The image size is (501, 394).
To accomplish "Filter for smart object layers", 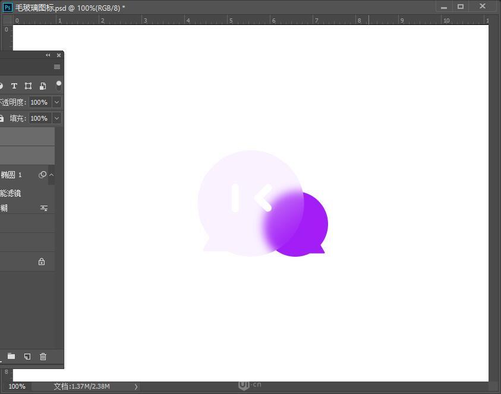I will pos(42,86).
